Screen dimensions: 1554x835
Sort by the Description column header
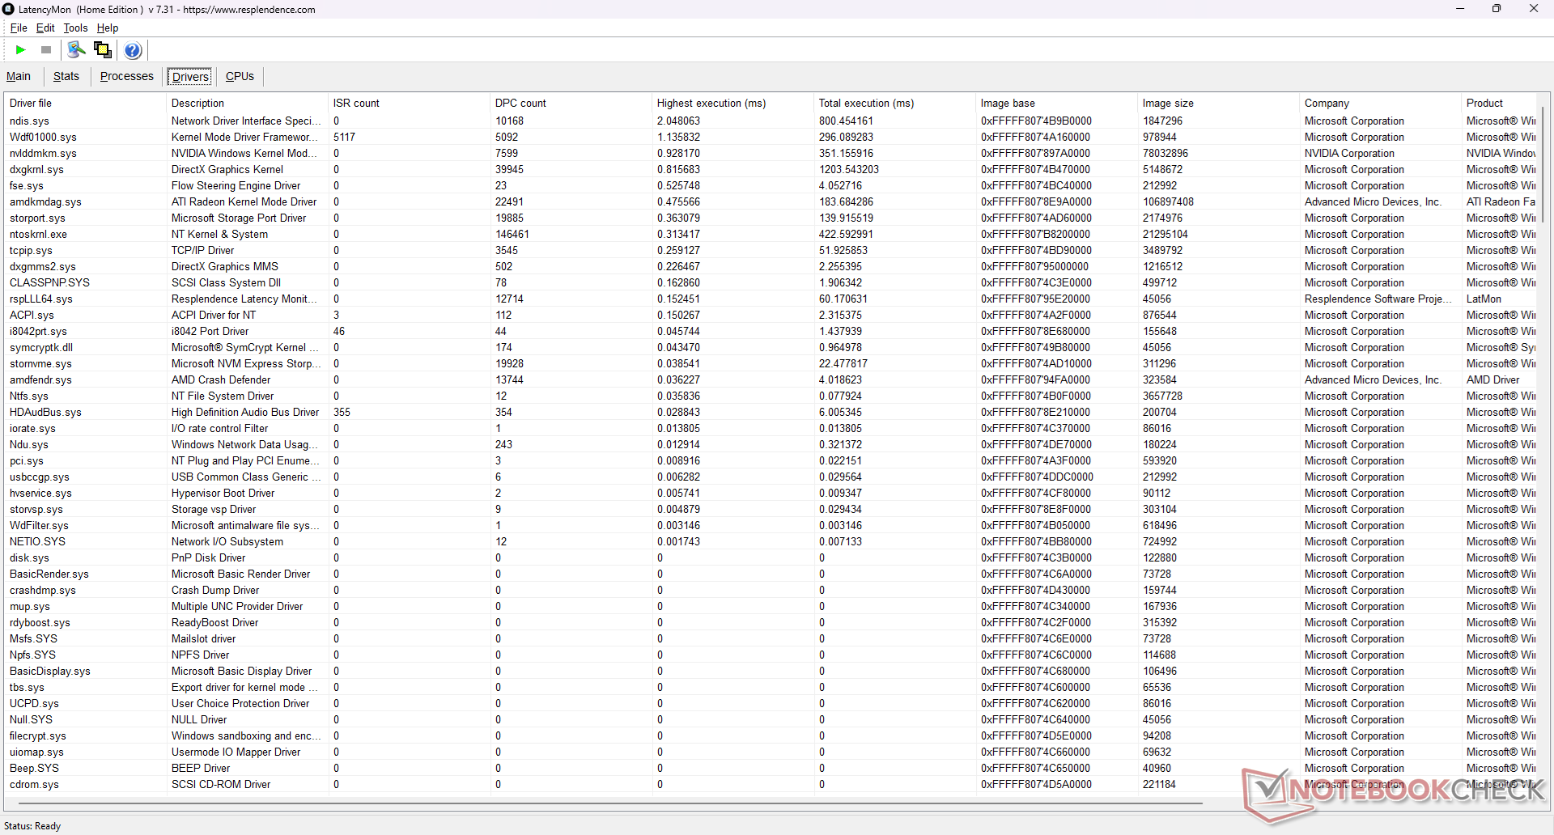tap(248, 103)
